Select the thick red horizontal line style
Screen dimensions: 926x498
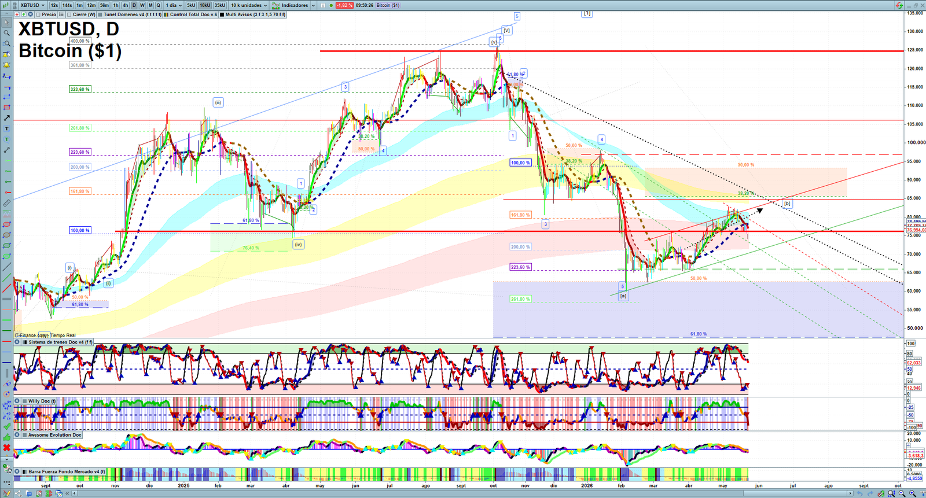pyautogui.click(x=7, y=341)
